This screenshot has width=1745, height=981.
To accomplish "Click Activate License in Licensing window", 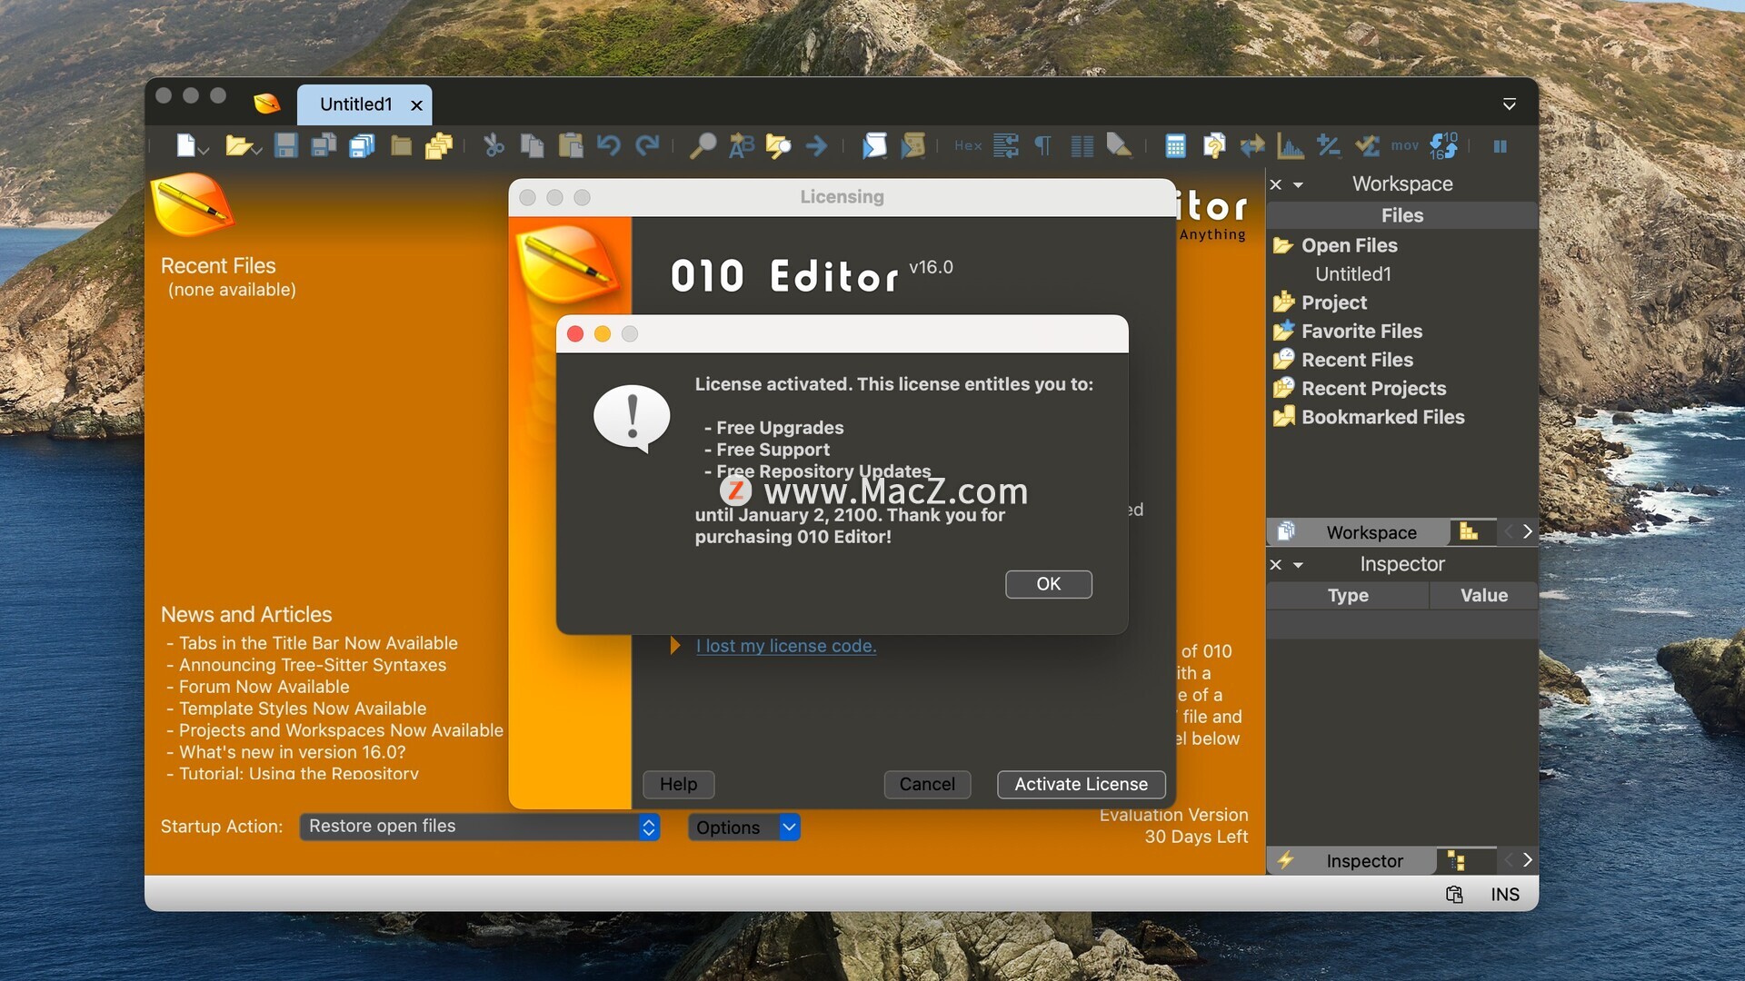I will (x=1081, y=784).
